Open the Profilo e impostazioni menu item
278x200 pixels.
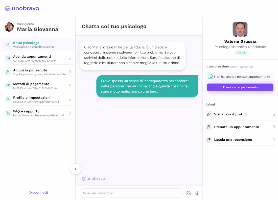coord(38,99)
